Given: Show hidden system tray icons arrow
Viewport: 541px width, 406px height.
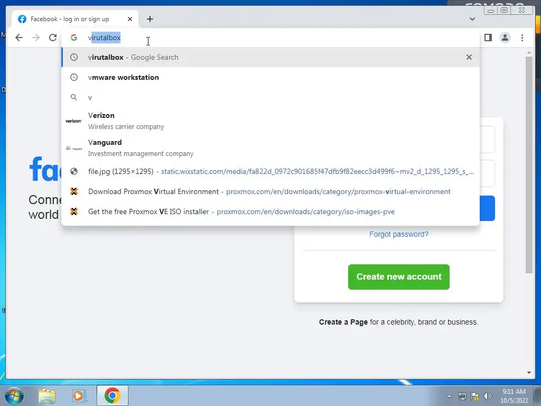Looking at the screenshot, I should 449,396.
